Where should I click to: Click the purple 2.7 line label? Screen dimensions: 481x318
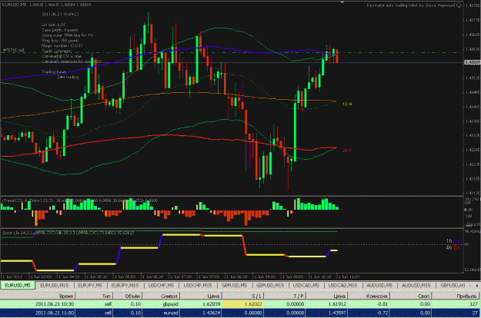pos(346,58)
